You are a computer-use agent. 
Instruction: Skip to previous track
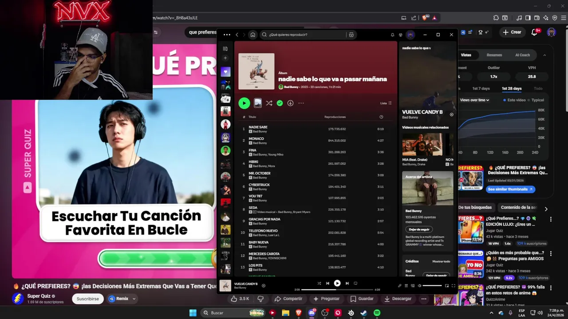(327, 283)
